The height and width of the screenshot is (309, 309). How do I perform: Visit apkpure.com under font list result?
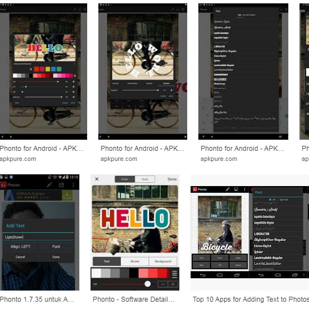tap(219, 159)
